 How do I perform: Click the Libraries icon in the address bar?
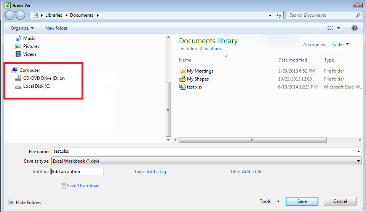[x=35, y=15]
